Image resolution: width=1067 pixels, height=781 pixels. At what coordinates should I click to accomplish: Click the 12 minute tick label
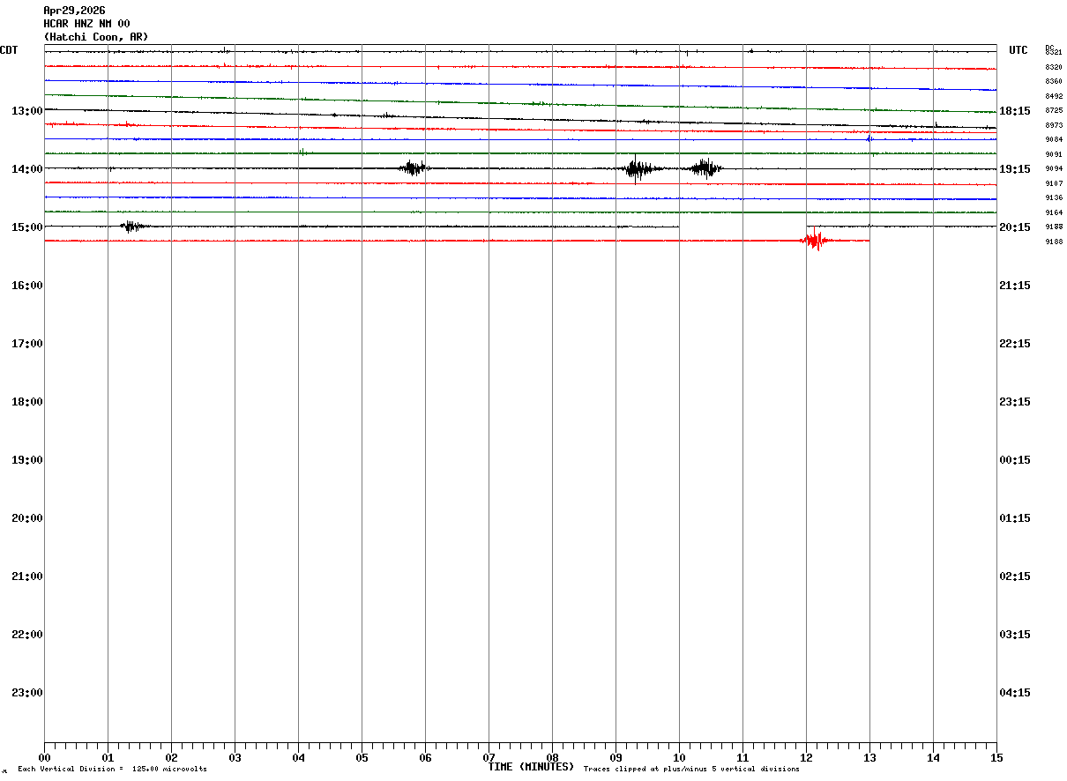[x=806, y=757]
